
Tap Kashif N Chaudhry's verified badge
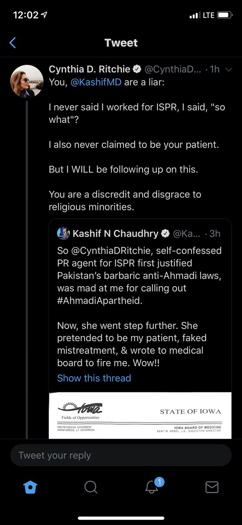click(166, 234)
